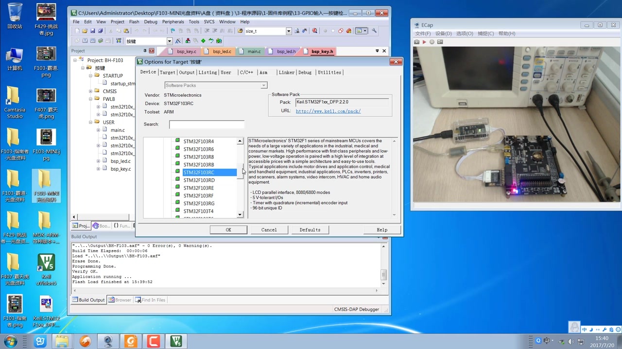The image size is (622, 349).
Task: Start debug session with the red magnifier icon
Action: 314,31
